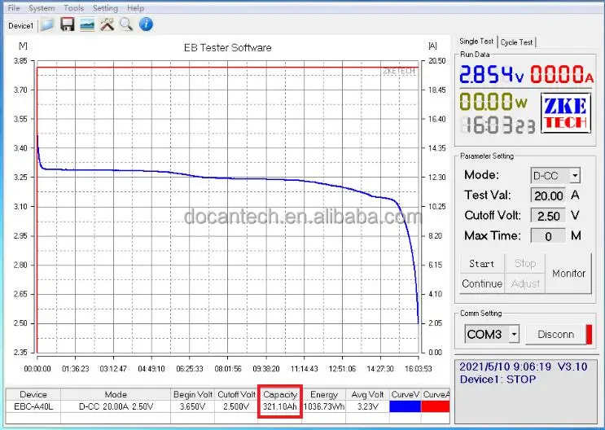Open the Tools menu
Image resolution: width=605 pixels, height=430 pixels.
pos(73,8)
